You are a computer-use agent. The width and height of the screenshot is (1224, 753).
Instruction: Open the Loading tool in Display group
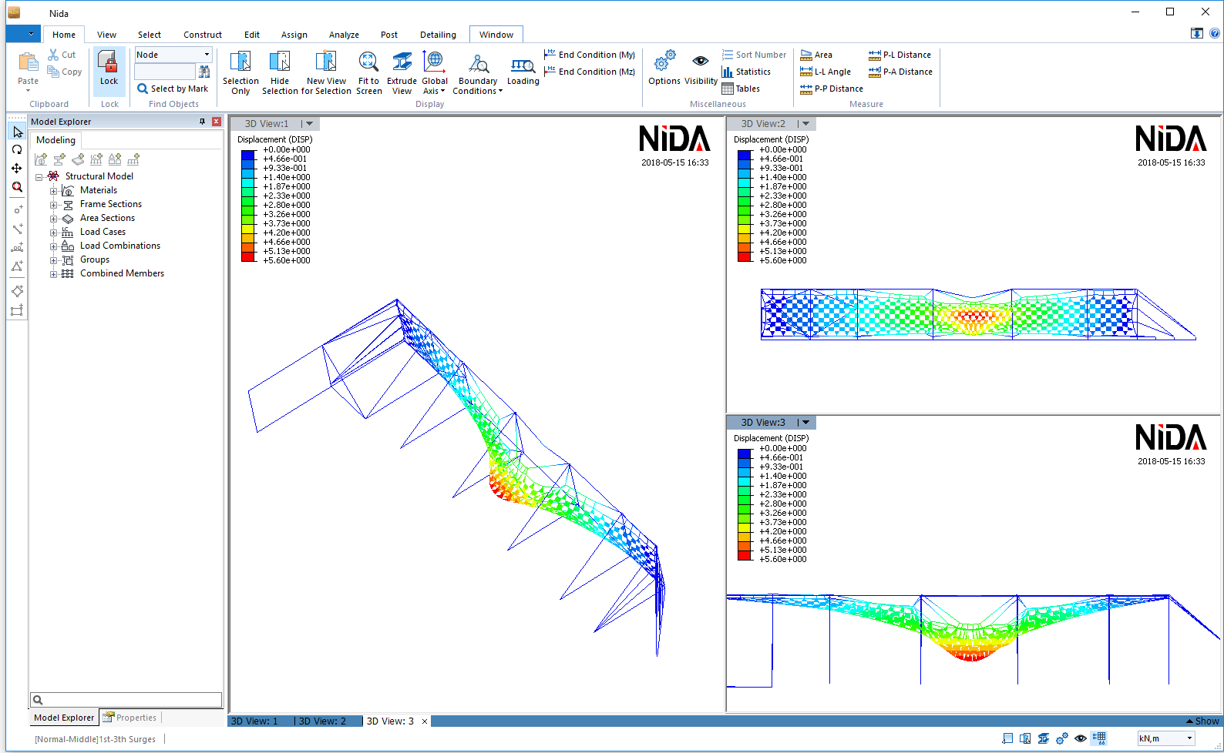(523, 71)
